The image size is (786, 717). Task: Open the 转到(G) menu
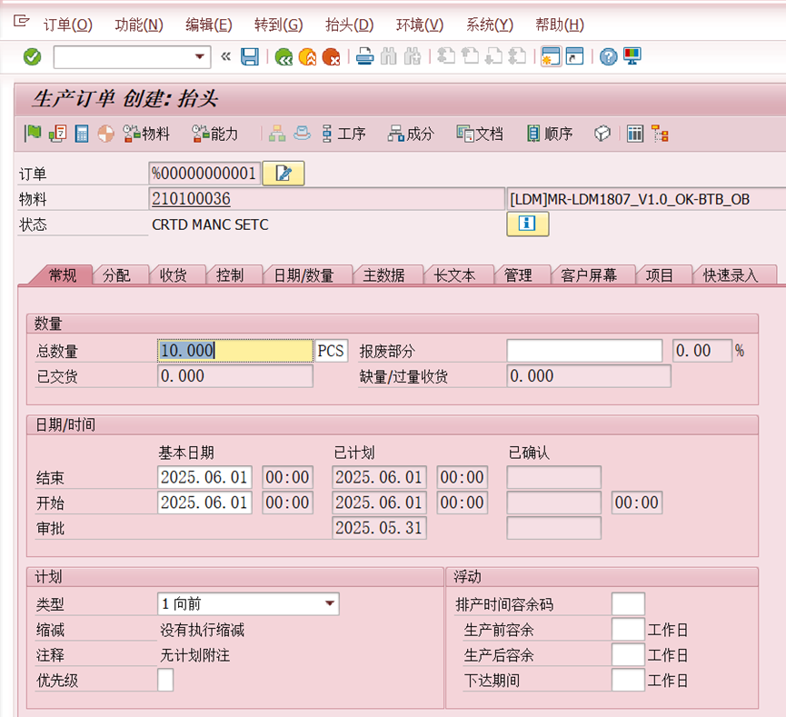278,25
